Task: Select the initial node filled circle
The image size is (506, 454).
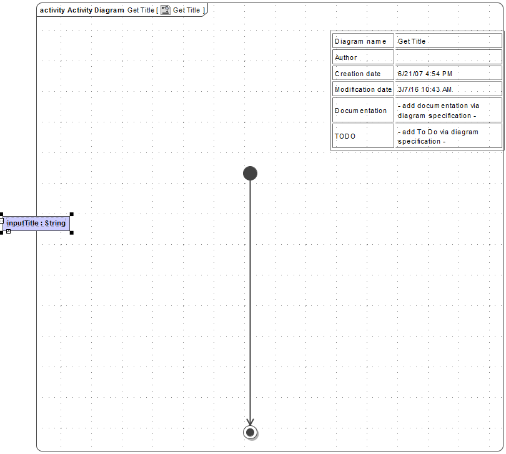Action: tap(250, 173)
